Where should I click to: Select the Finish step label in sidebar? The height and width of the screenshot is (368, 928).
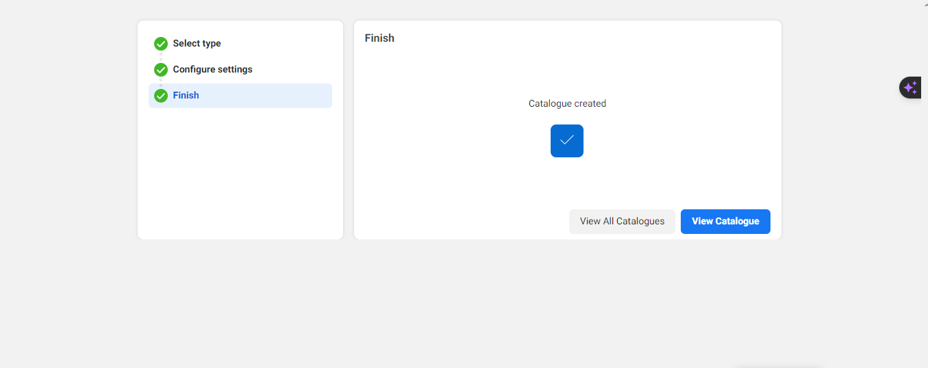pyautogui.click(x=186, y=96)
